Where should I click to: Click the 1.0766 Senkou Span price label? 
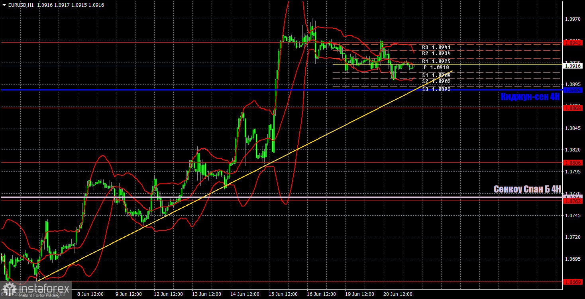pos(573,197)
